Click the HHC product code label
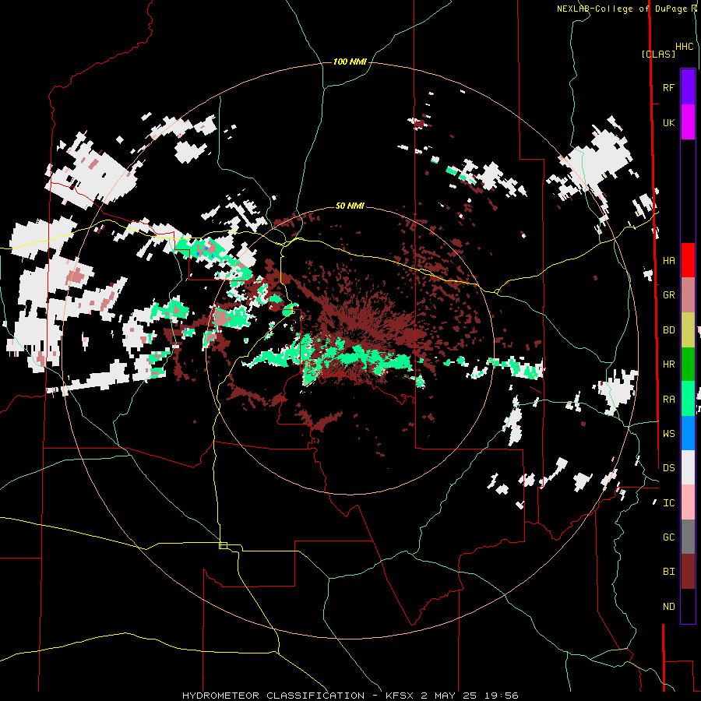The height and width of the screenshot is (701, 701). 685,47
